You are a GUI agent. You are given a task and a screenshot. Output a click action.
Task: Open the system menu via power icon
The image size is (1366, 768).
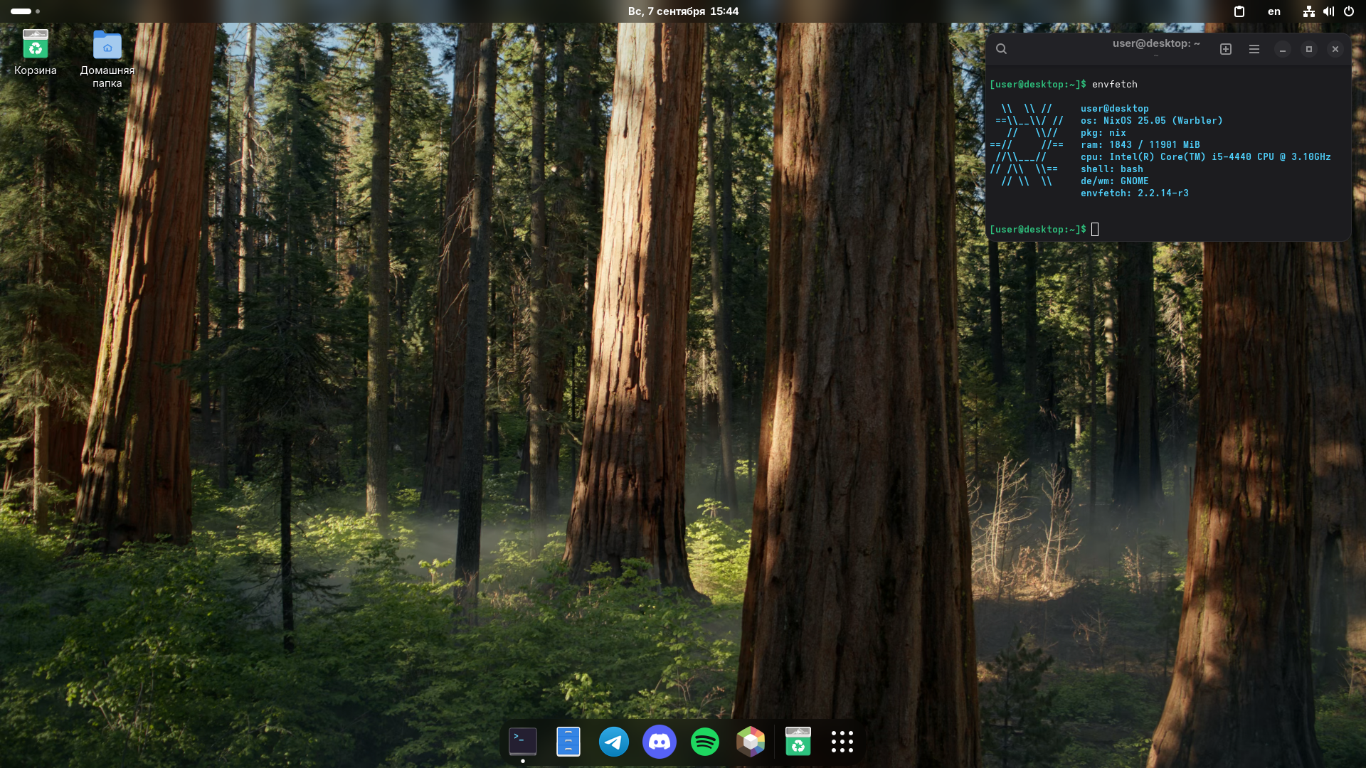click(x=1348, y=11)
